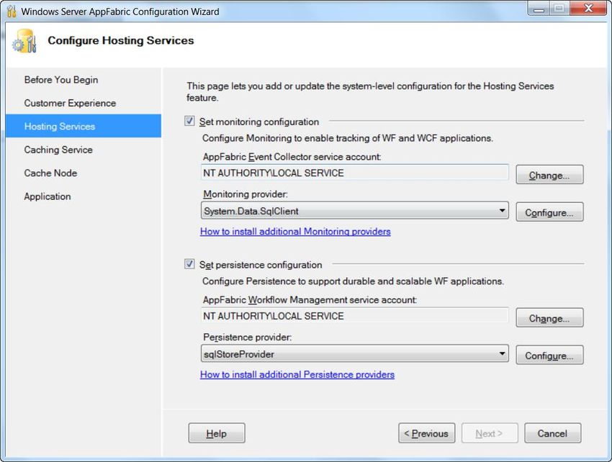Click the Configure Hosting Services header icon

(x=24, y=41)
